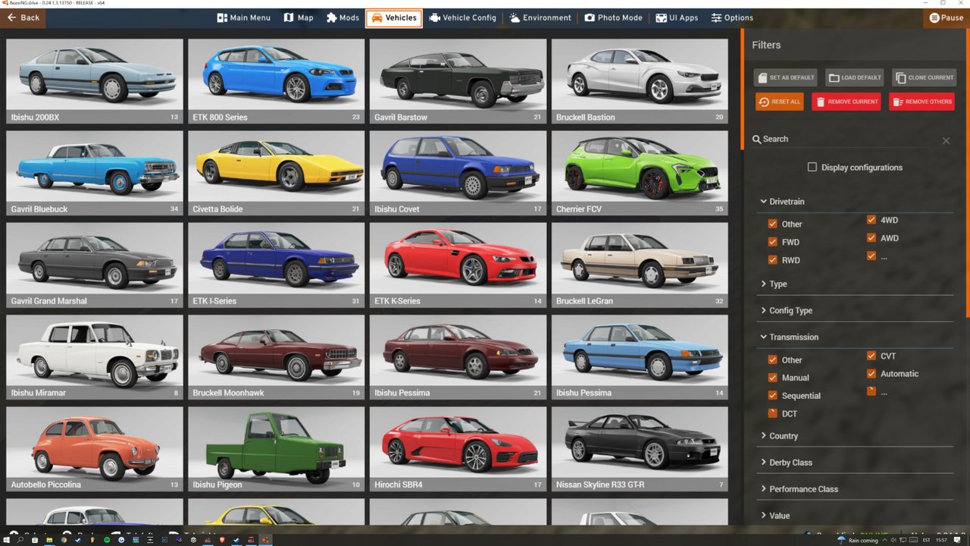Uncheck the Transmission Other checkbox

click(773, 359)
